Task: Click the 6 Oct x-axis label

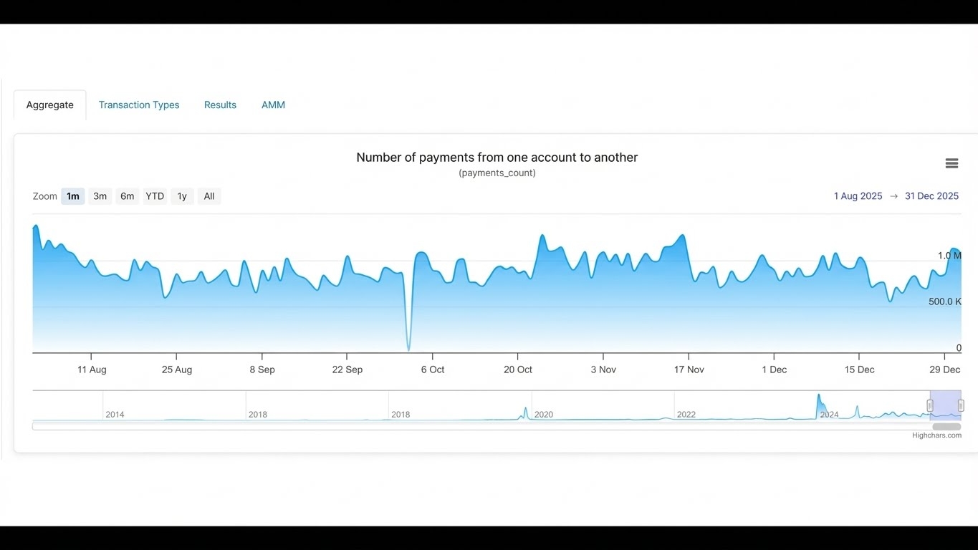Action: 433,370
